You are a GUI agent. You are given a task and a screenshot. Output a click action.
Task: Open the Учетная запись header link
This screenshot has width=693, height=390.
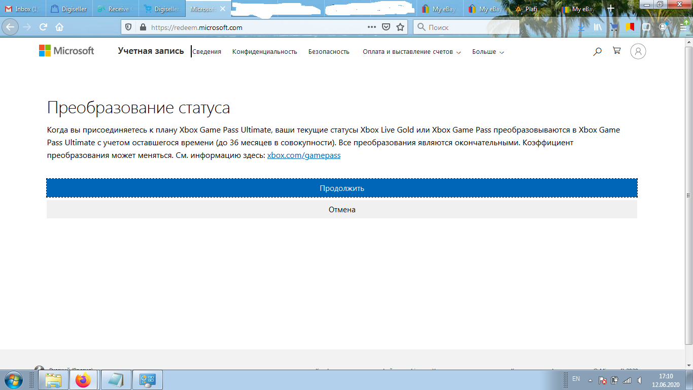pyautogui.click(x=151, y=51)
